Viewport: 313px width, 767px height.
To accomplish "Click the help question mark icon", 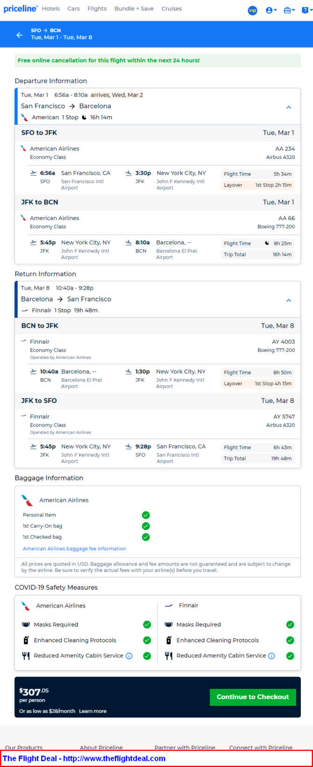I will [x=306, y=10].
